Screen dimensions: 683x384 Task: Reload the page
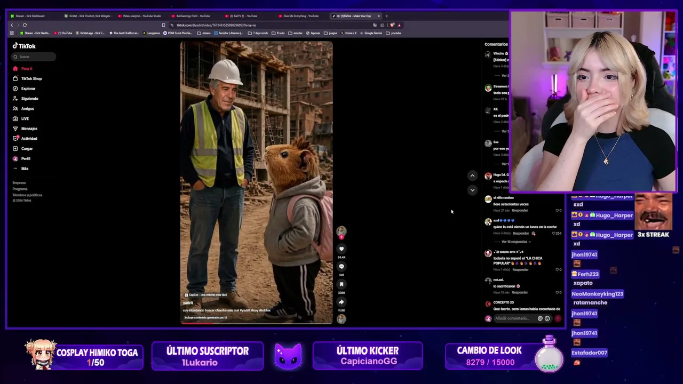(25, 25)
